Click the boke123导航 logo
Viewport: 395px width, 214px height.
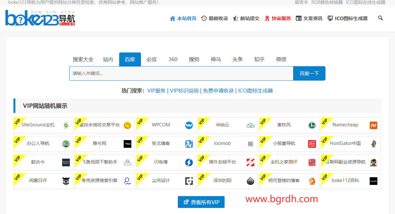click(40, 18)
